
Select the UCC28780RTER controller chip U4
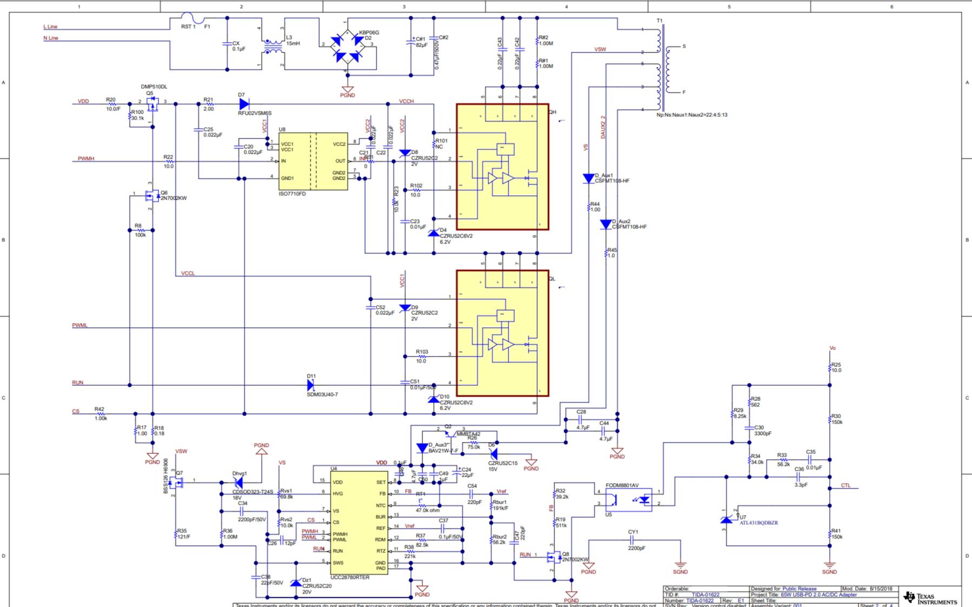click(x=359, y=523)
